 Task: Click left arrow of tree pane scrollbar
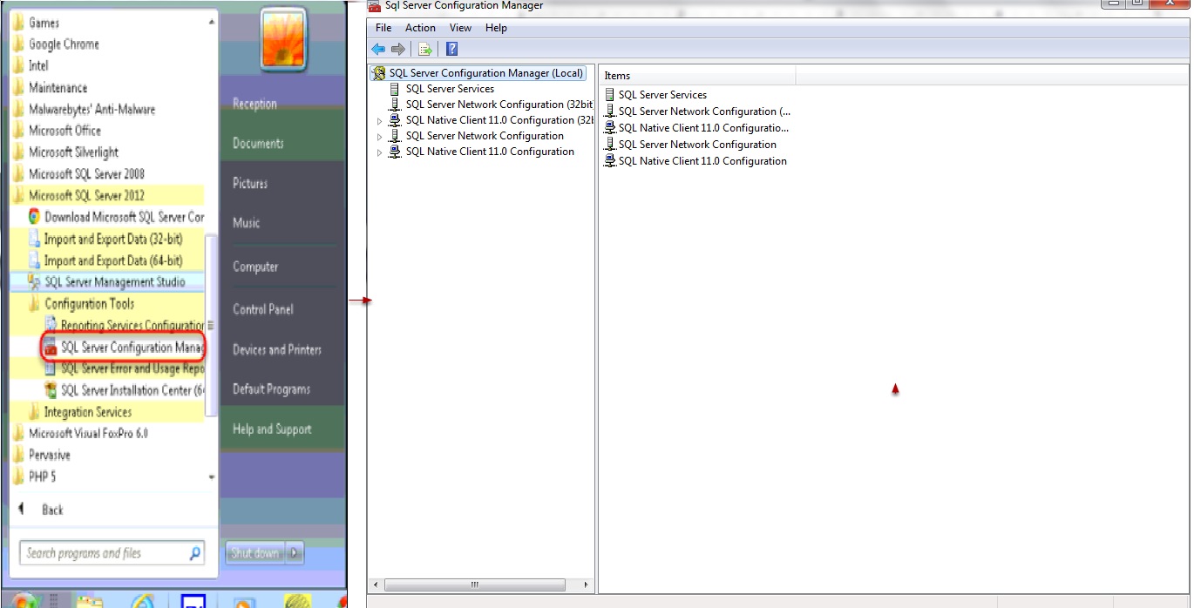coord(377,584)
